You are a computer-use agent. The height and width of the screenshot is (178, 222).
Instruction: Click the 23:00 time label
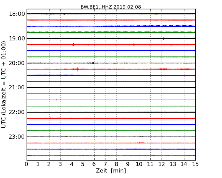click(x=17, y=137)
